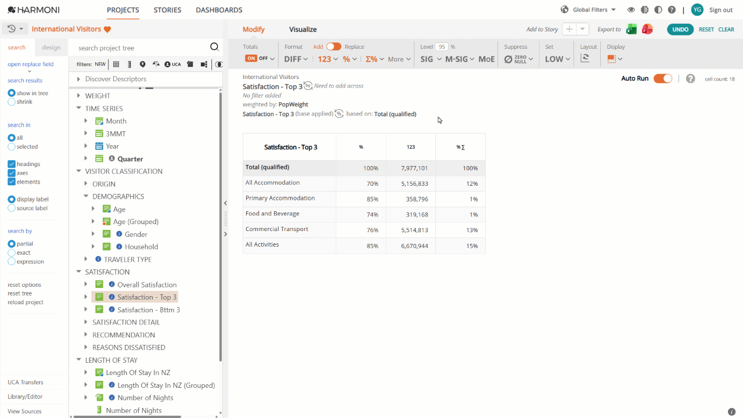The height and width of the screenshot is (418, 743).
Task: Click the UNDO button
Action: tap(680, 29)
